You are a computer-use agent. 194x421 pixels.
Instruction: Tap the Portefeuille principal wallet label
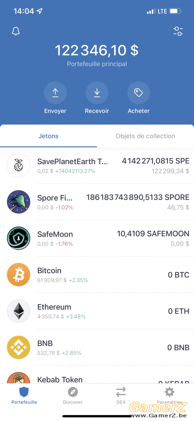97,64
